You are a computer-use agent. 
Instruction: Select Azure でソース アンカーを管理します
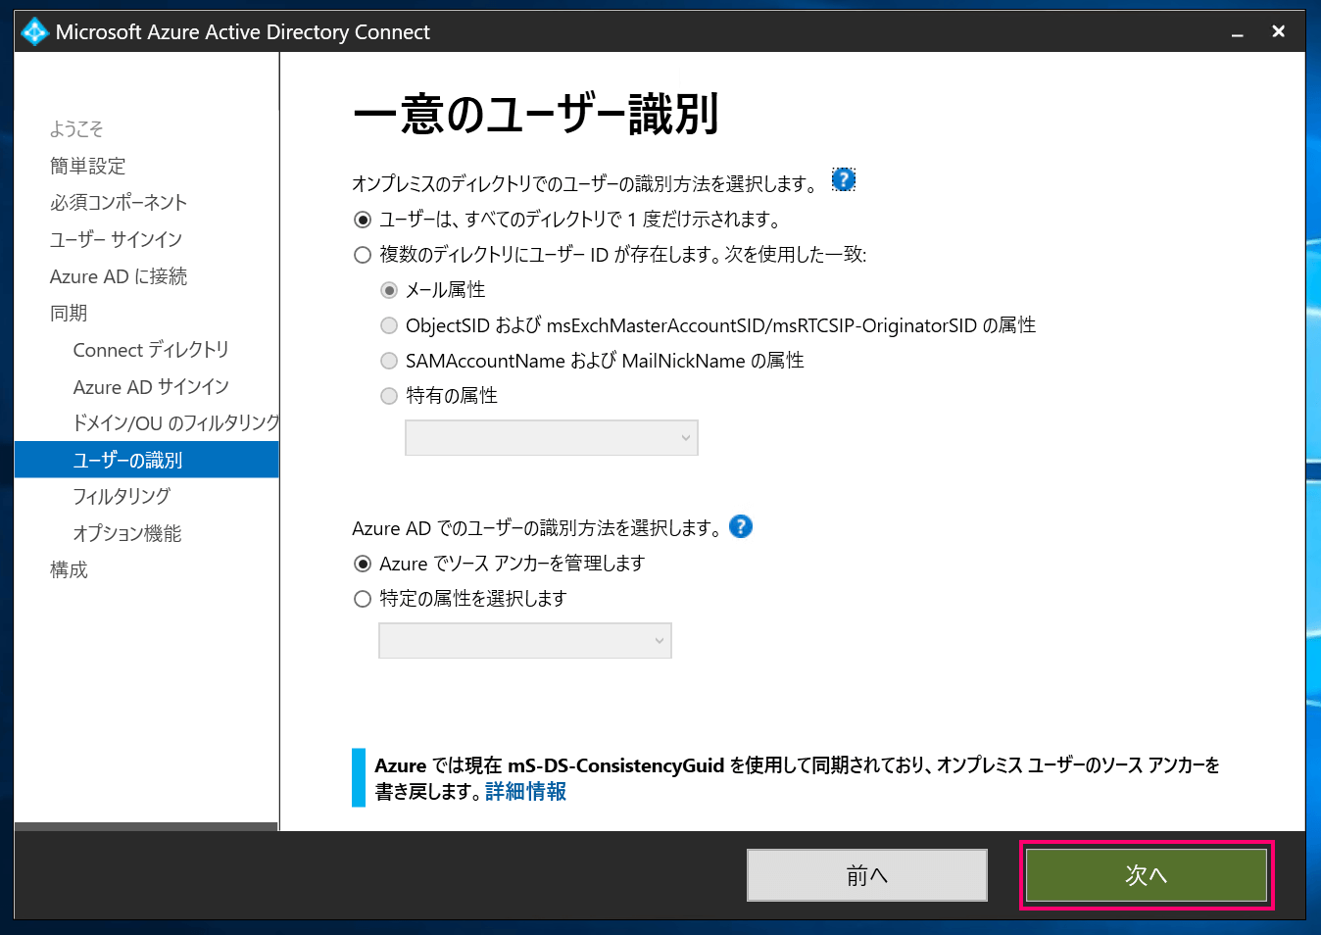tap(363, 564)
